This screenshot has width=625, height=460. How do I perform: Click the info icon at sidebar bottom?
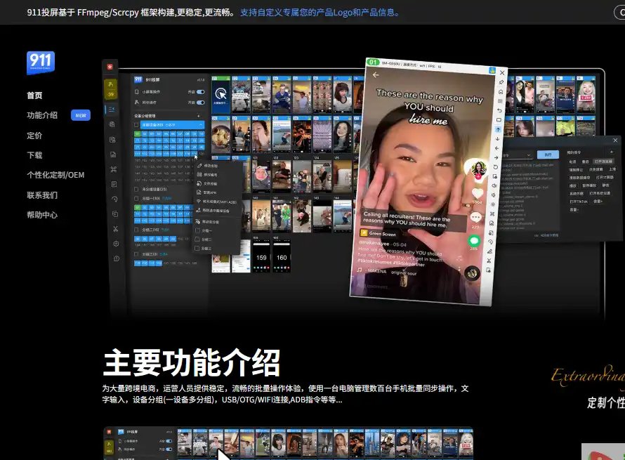click(x=117, y=258)
